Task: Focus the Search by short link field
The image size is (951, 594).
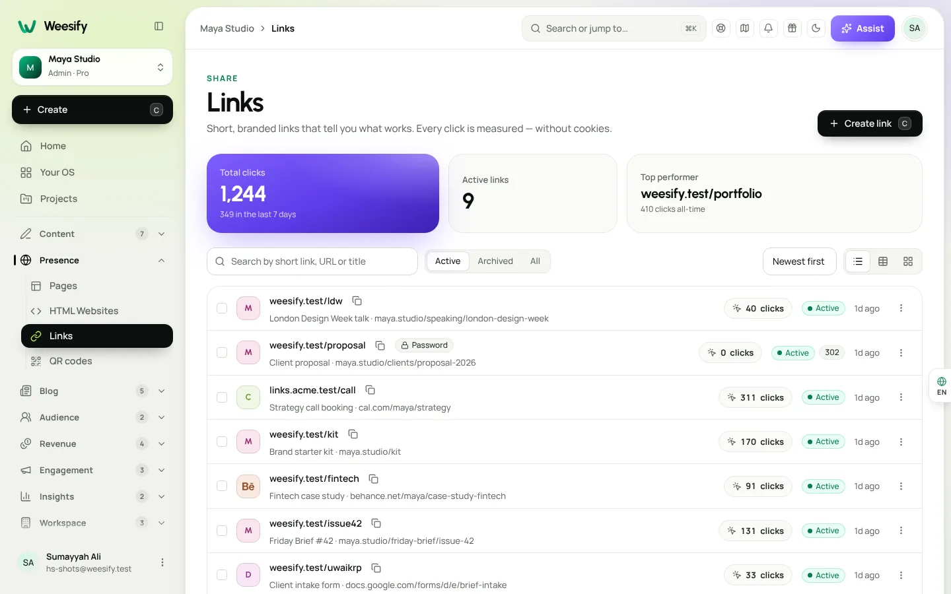Action: [312, 261]
